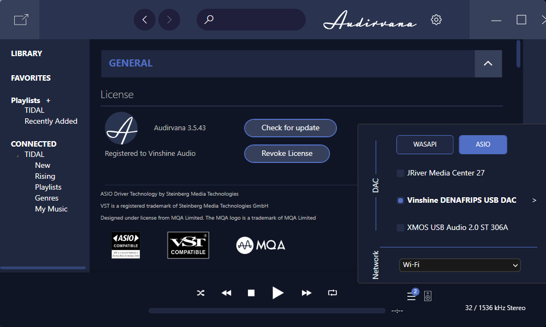Open the TIDAL playlist under Playlists

pos(34,111)
